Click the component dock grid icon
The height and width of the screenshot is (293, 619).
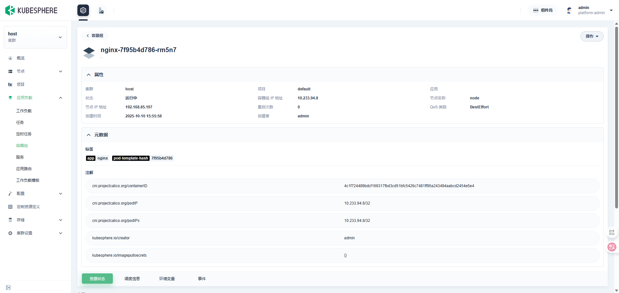pyautogui.click(x=536, y=10)
